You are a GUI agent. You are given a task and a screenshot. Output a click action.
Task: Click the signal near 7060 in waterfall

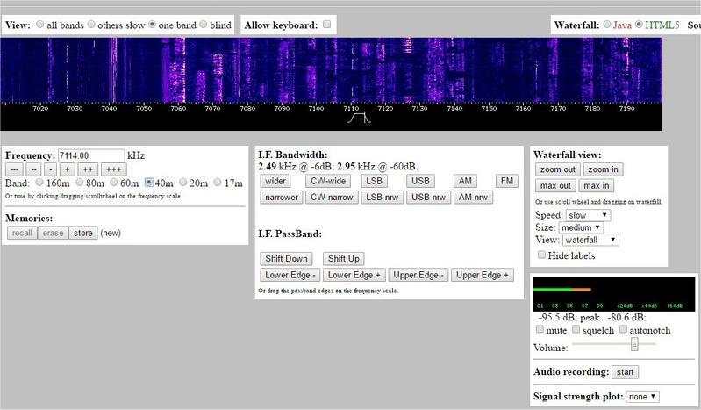point(178,70)
